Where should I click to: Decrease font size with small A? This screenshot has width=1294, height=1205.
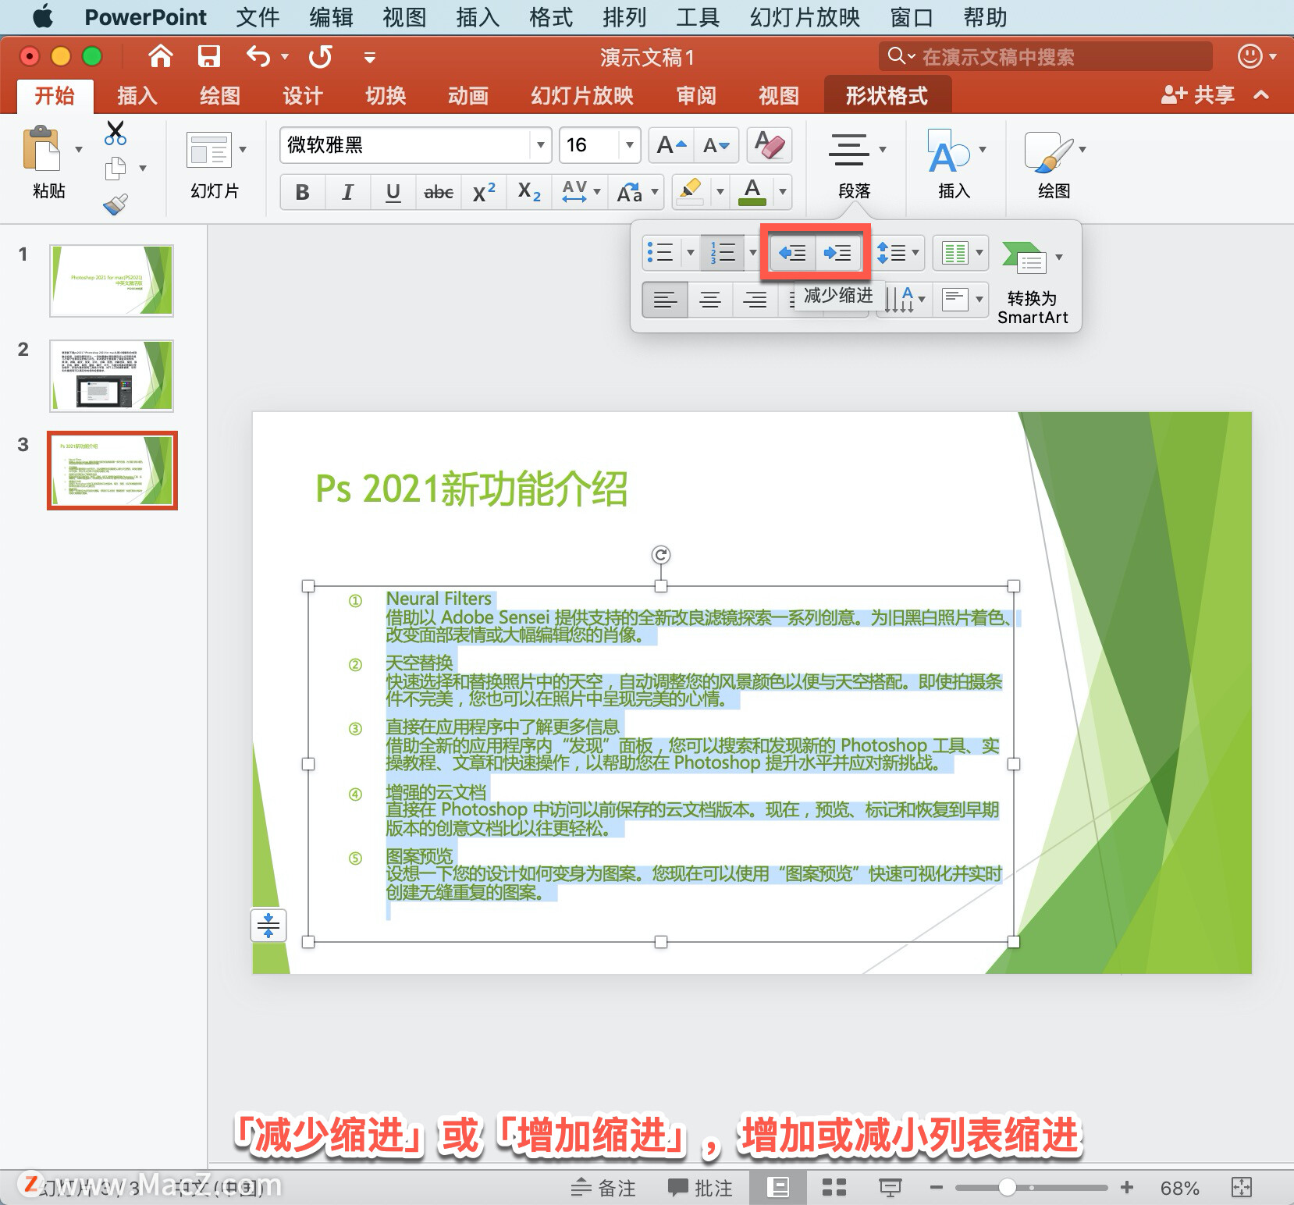pos(716,145)
